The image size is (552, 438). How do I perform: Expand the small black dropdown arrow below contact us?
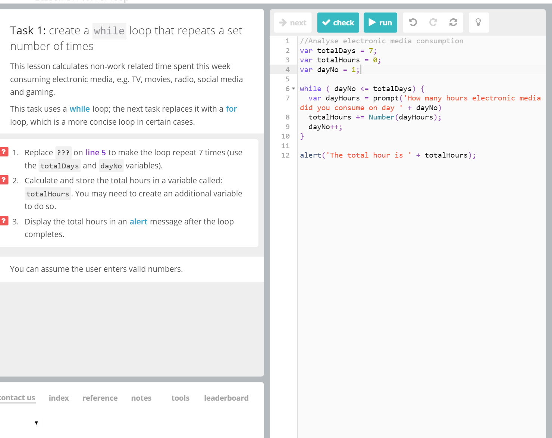click(x=36, y=423)
